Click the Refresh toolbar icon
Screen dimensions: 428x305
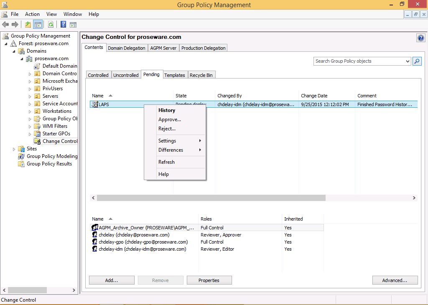click(51, 25)
